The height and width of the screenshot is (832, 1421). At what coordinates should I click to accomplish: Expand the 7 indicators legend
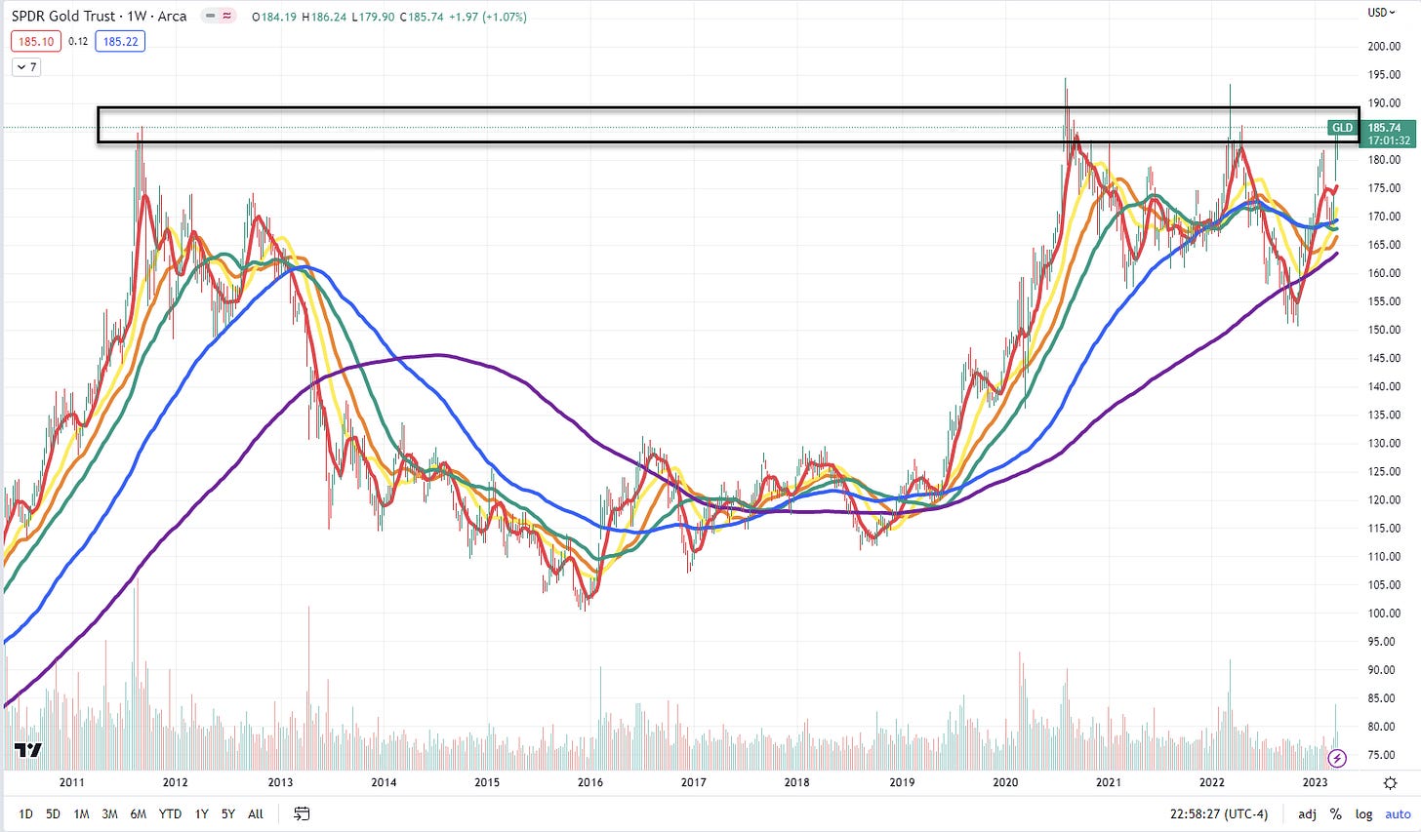pos(26,67)
